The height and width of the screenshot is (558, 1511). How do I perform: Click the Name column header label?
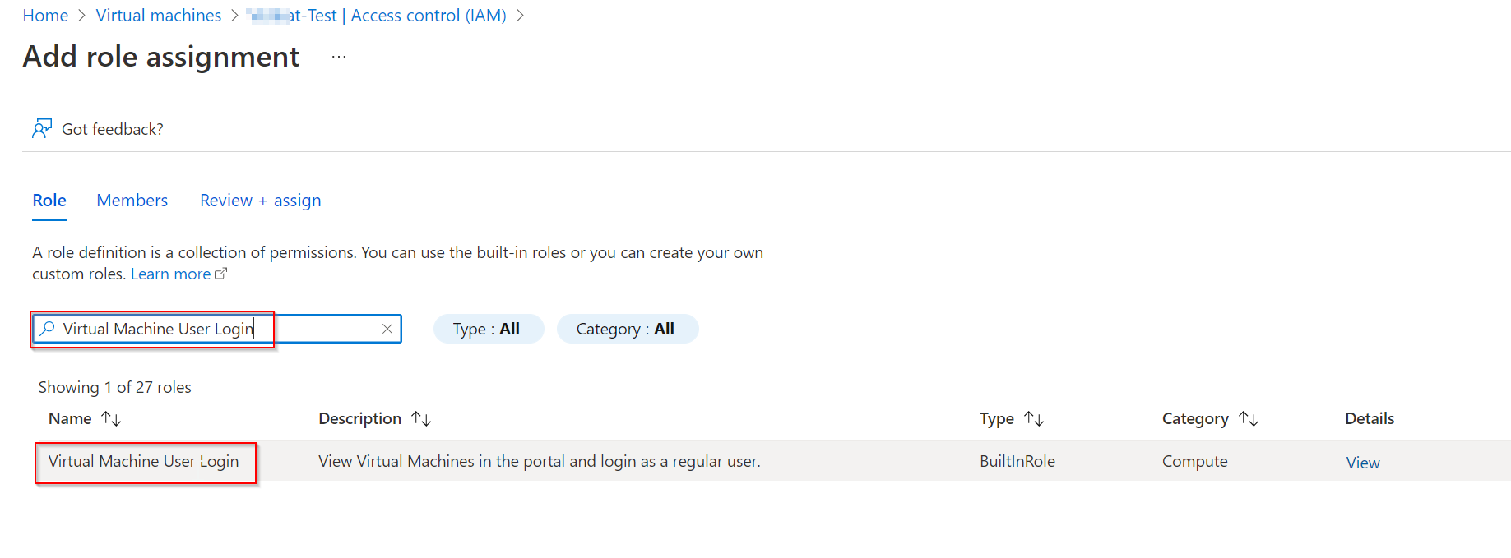coord(70,418)
